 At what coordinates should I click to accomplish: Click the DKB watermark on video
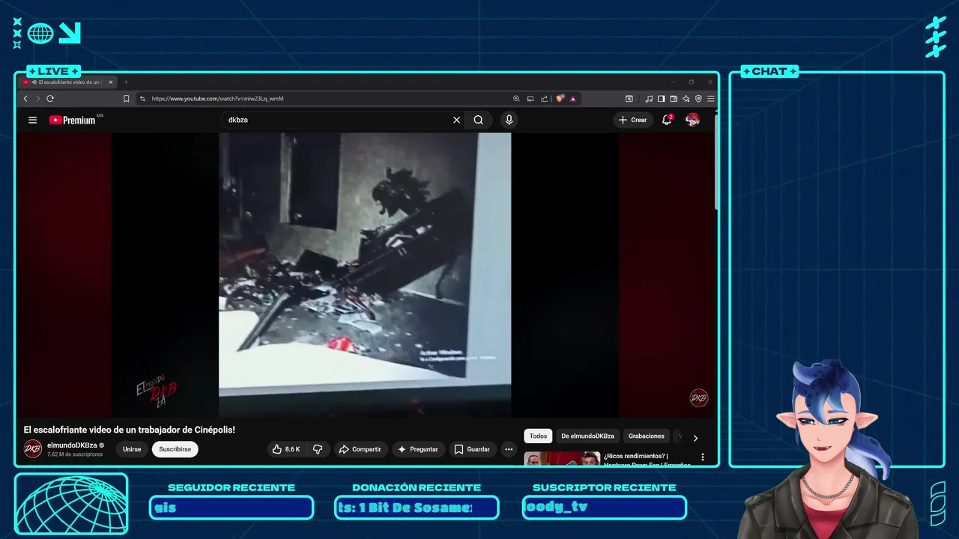(x=698, y=398)
